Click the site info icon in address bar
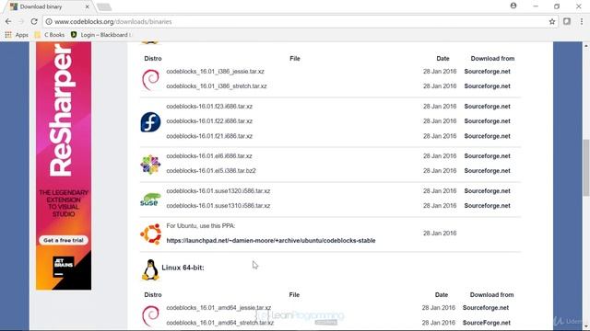This screenshot has height=331, width=590. (x=49, y=22)
